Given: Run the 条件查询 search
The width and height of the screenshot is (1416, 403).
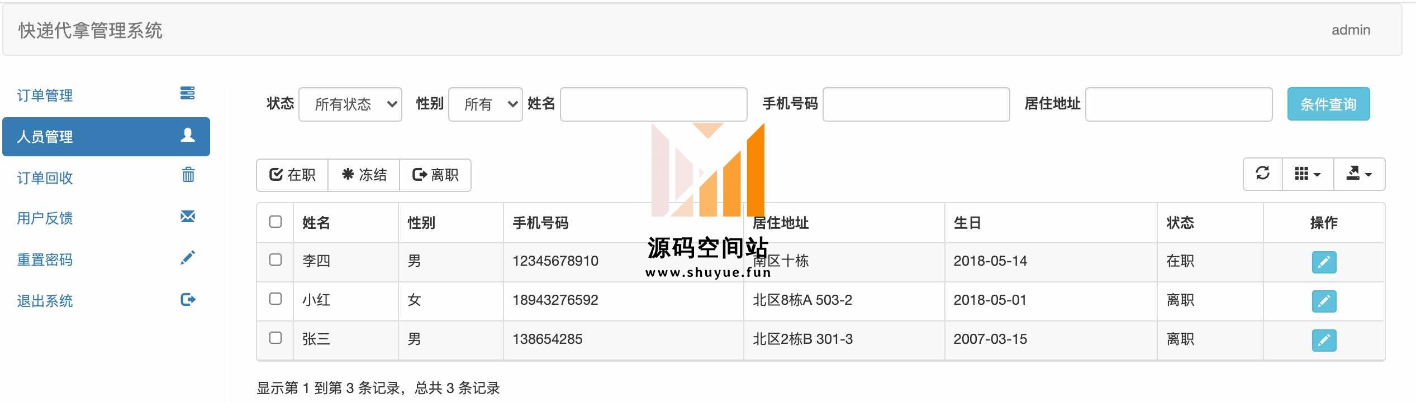Looking at the screenshot, I should [x=1328, y=104].
